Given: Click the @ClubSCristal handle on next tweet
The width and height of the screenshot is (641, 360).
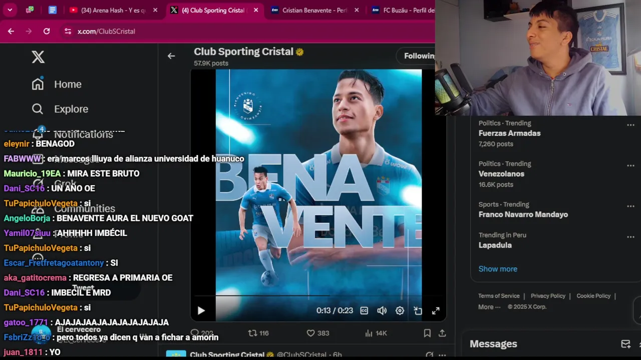Looking at the screenshot, I should coord(301,355).
